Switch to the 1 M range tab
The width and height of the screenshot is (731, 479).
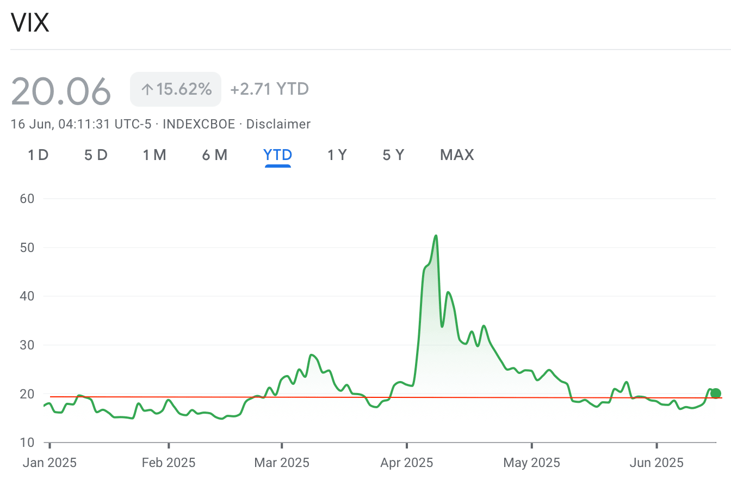coord(154,155)
